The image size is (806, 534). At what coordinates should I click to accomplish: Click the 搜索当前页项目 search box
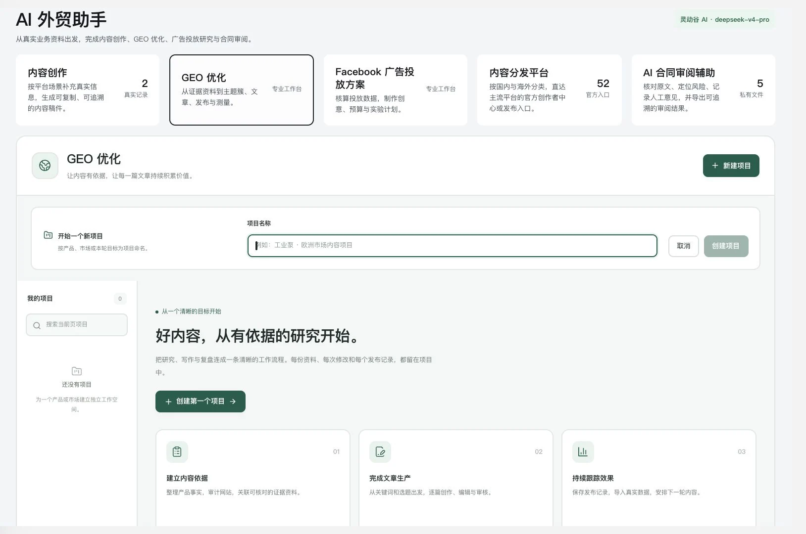[x=77, y=325]
